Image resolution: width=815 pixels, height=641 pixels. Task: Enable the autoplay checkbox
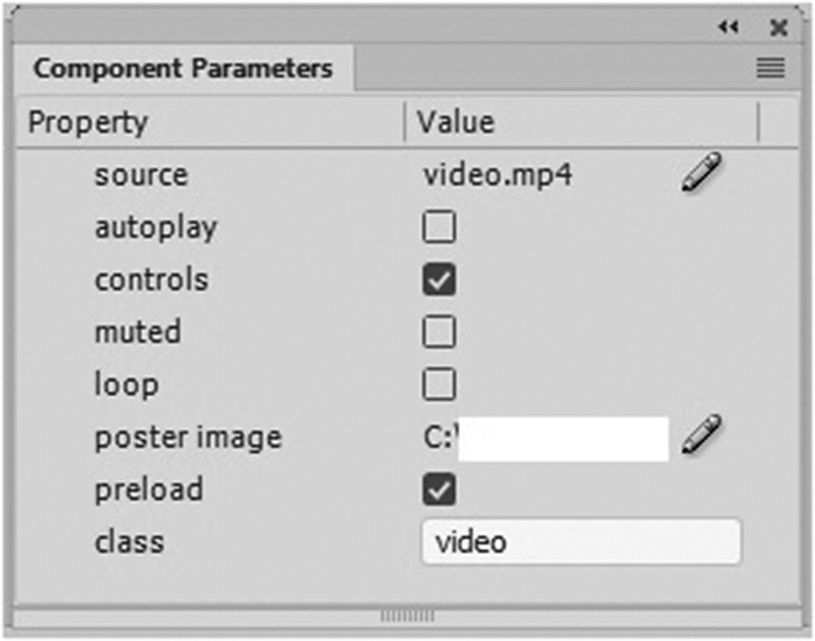tap(439, 228)
